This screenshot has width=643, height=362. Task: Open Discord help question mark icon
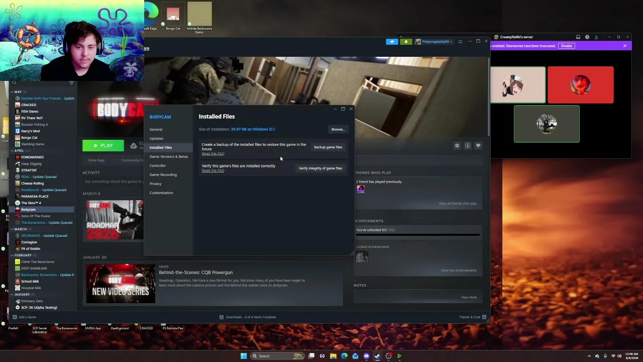[587, 37]
